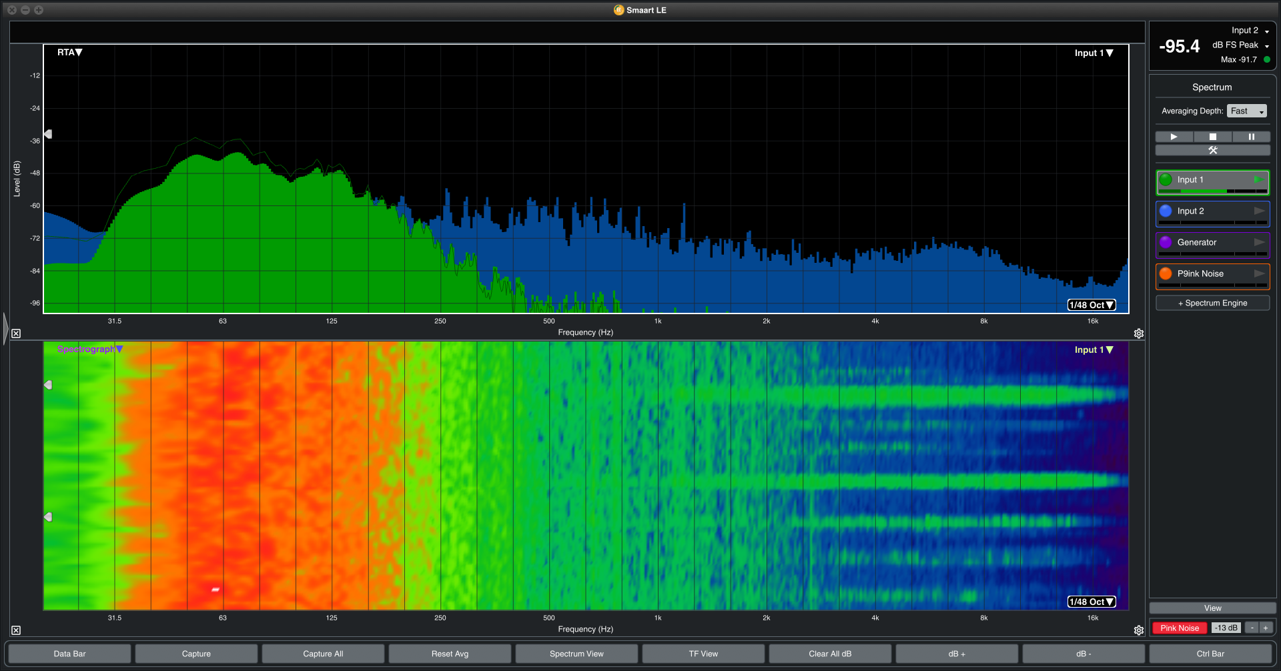The height and width of the screenshot is (671, 1281).
Task: Increase generator level with plus button
Action: coord(1266,628)
